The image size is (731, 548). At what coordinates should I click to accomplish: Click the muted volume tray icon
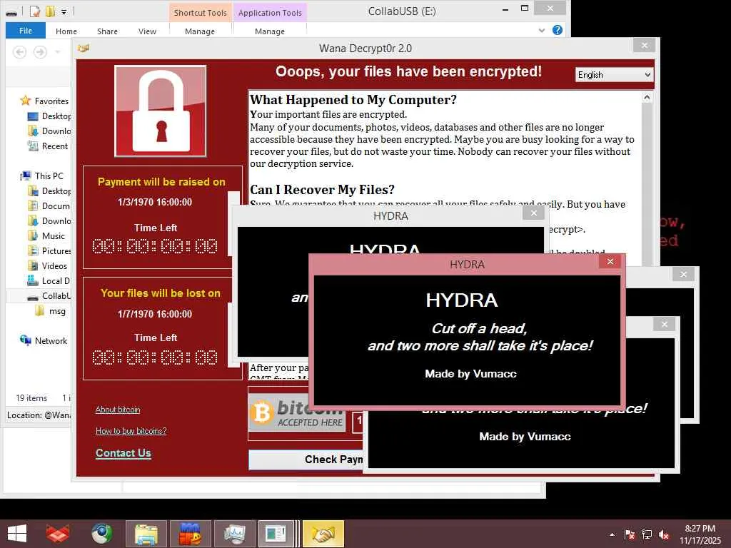coord(664,534)
